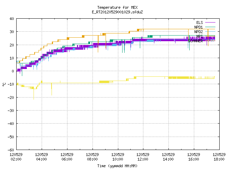The height and width of the screenshot is (169, 226).
Task: Click the °C y-axis unit label
Action: [4, 84]
